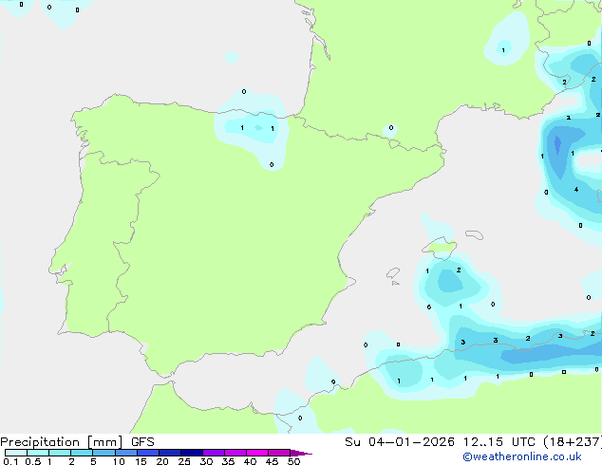
Task: Click the Ibiza island outline
Action: [x=393, y=273]
